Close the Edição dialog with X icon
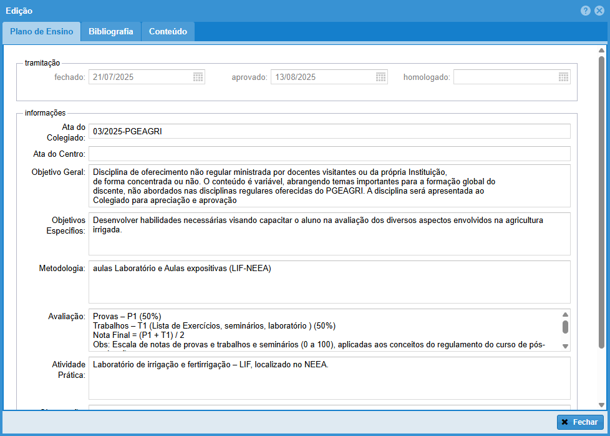The height and width of the screenshot is (436, 610). [x=599, y=11]
